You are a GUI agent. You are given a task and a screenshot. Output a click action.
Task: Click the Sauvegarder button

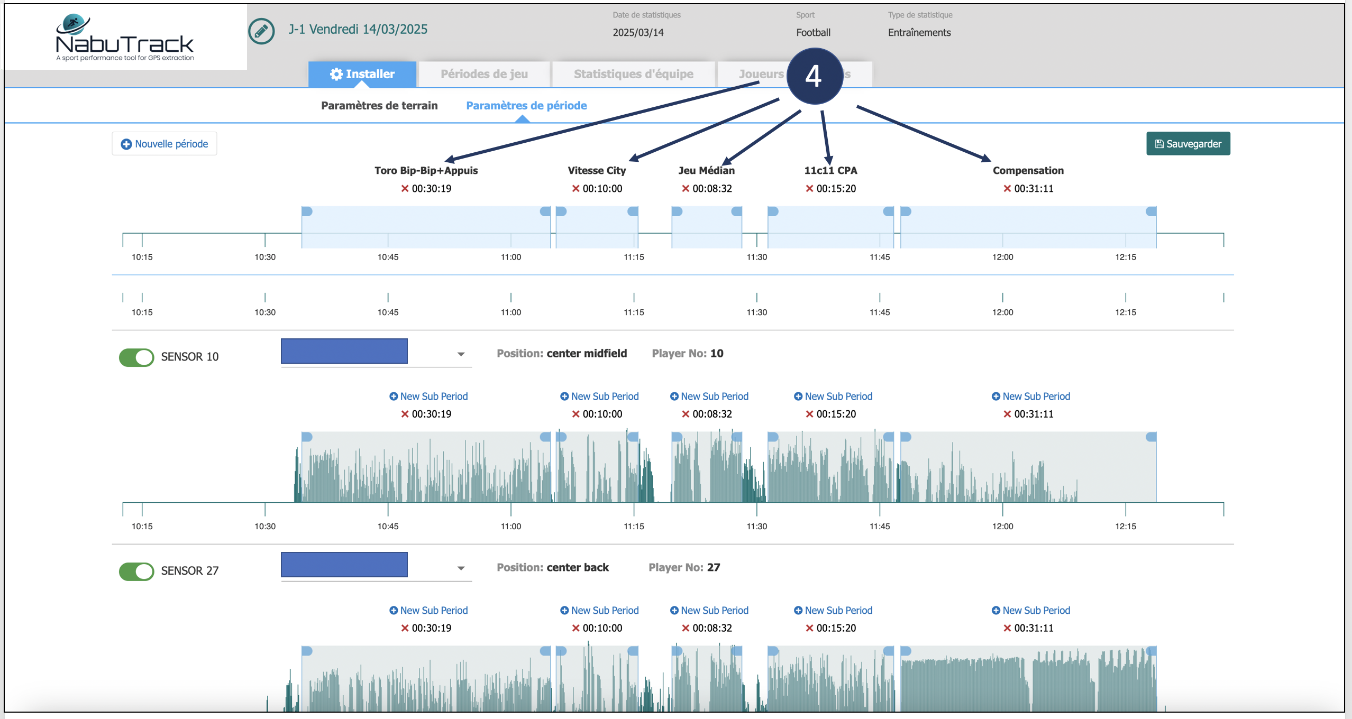click(x=1188, y=144)
